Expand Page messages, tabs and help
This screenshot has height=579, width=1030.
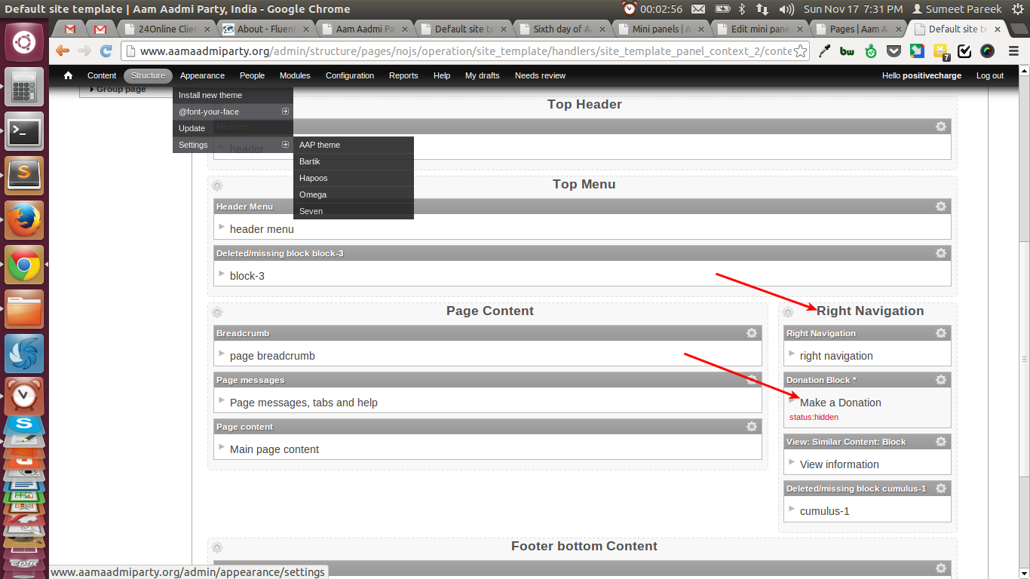click(222, 400)
